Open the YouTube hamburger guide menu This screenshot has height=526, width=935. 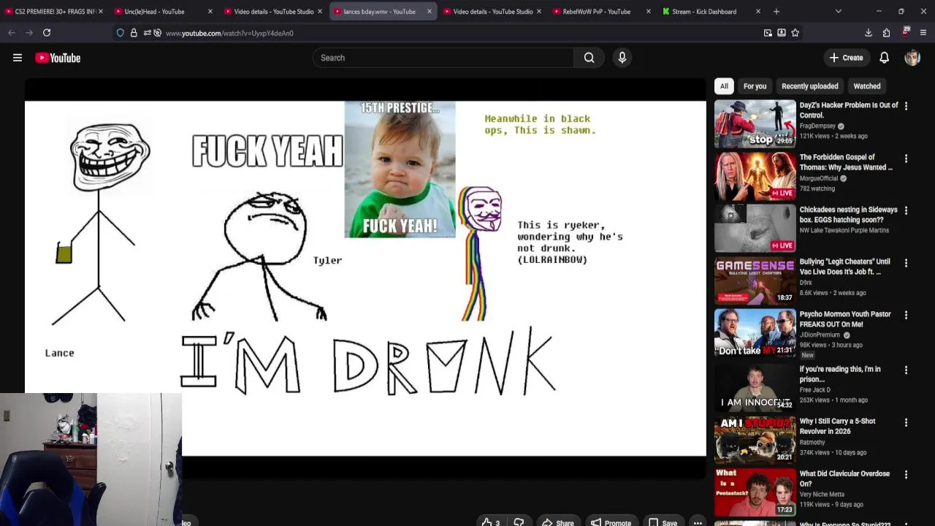click(x=18, y=58)
